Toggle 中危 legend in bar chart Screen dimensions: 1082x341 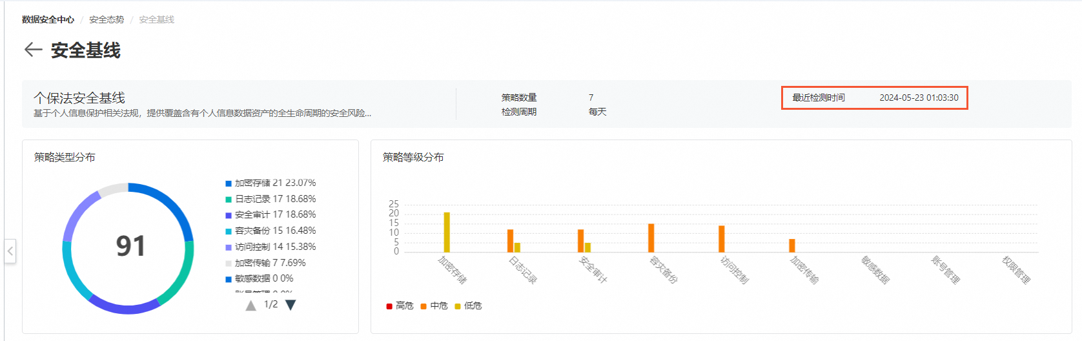pyautogui.click(x=434, y=305)
